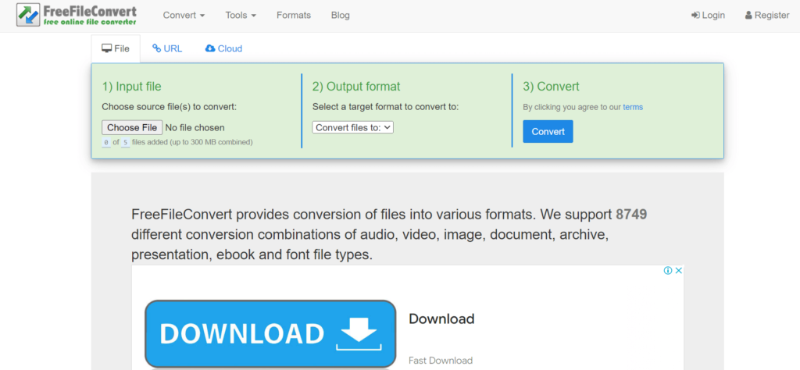Viewport: 800px width, 370px height.
Task: Click the '1) Input file' heading
Action: pyautogui.click(x=131, y=87)
